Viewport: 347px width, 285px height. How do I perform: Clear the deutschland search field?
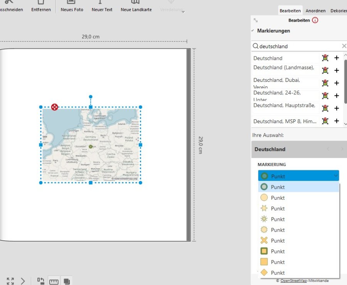pyautogui.click(x=344, y=46)
